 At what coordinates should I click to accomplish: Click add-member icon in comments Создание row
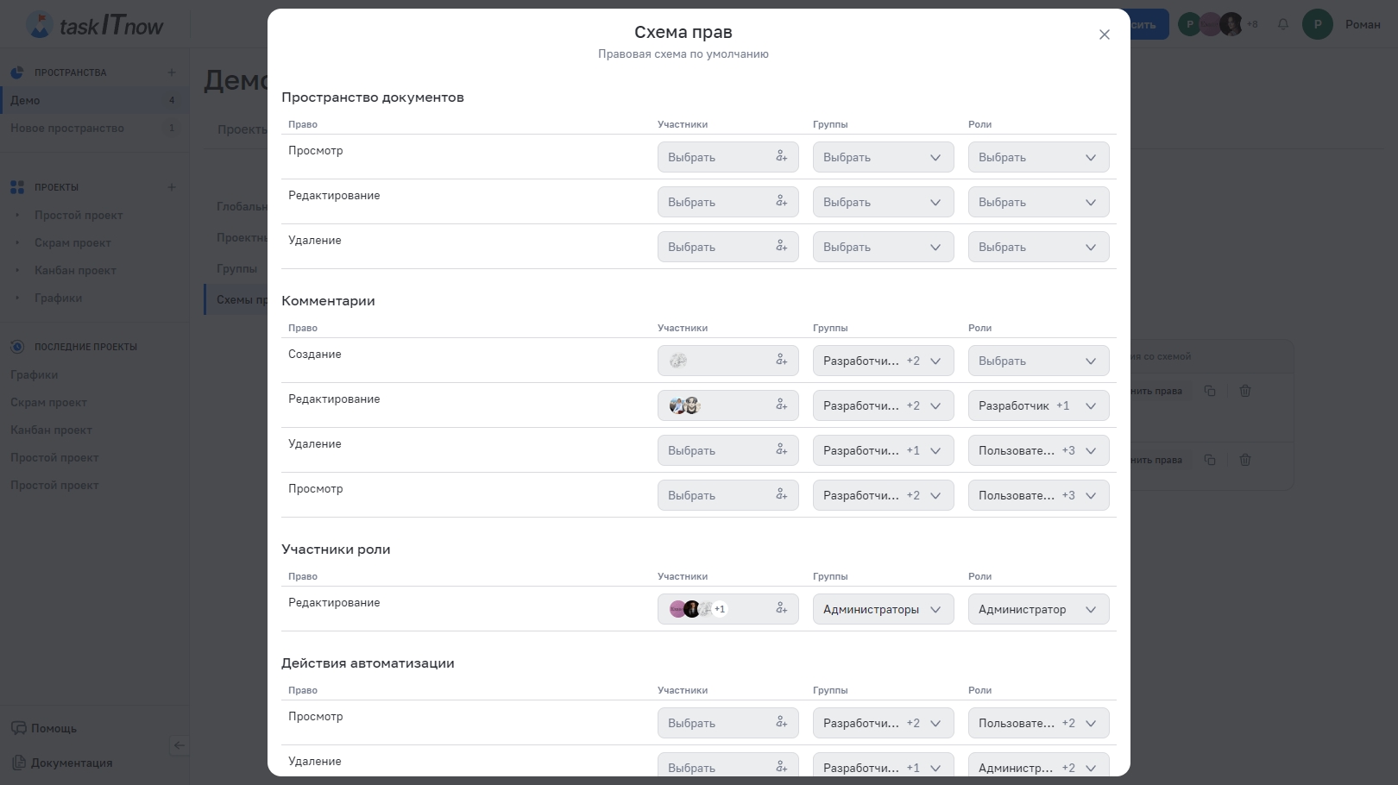click(x=781, y=360)
